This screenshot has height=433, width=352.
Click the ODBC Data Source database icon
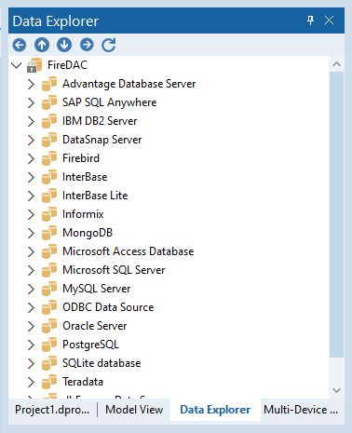pyautogui.click(x=49, y=307)
